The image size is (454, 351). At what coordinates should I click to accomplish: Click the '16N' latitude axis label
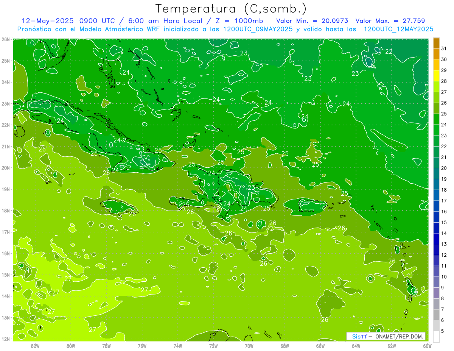pos(6,253)
